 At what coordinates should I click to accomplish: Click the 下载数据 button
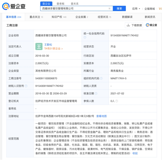[x=134, y=25]
